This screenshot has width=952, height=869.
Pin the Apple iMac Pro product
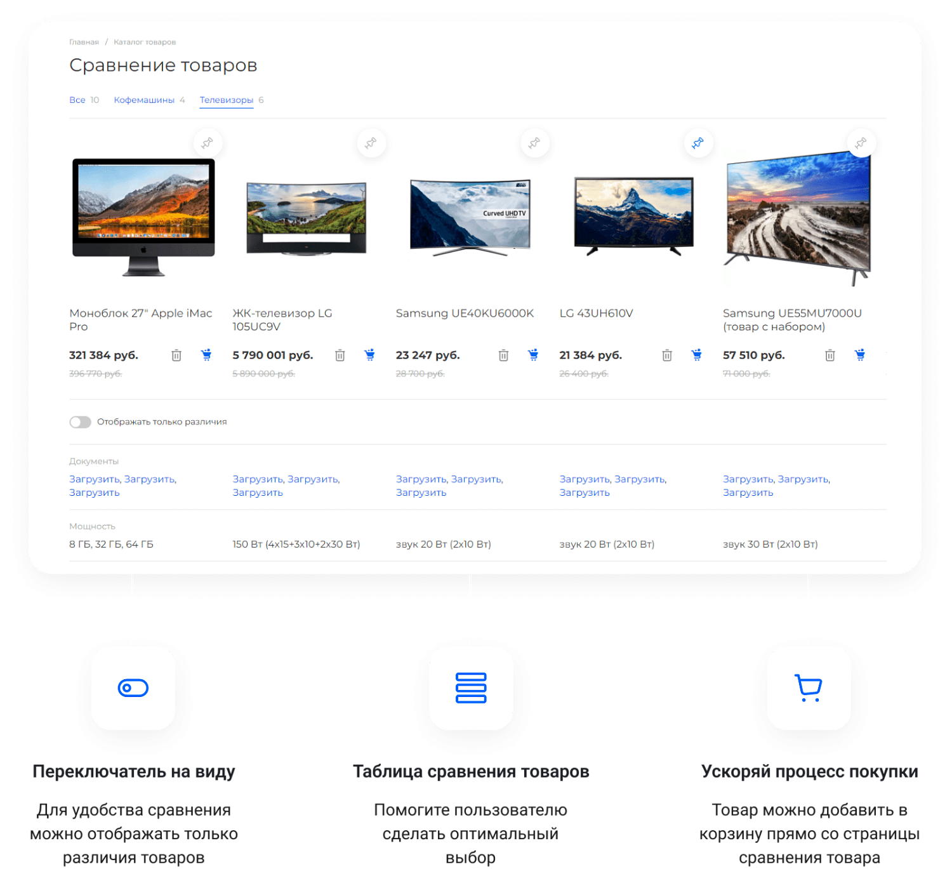pyautogui.click(x=208, y=143)
